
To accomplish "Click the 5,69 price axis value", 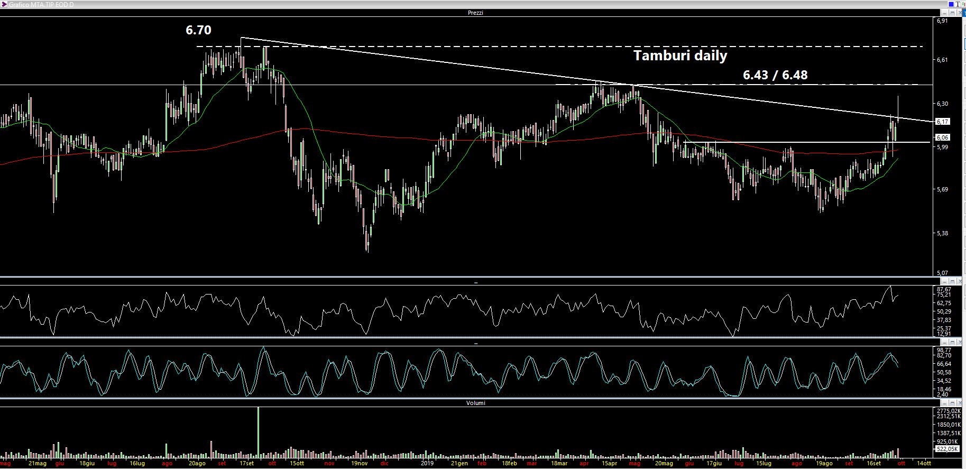I will (942, 189).
